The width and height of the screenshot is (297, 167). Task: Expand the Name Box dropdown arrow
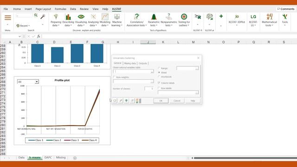tap(19, 36)
